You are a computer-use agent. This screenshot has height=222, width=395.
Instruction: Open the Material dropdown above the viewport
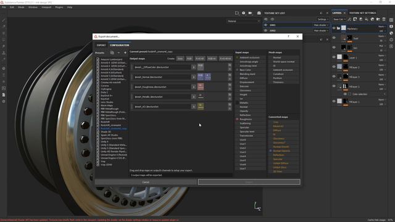tap(244, 21)
